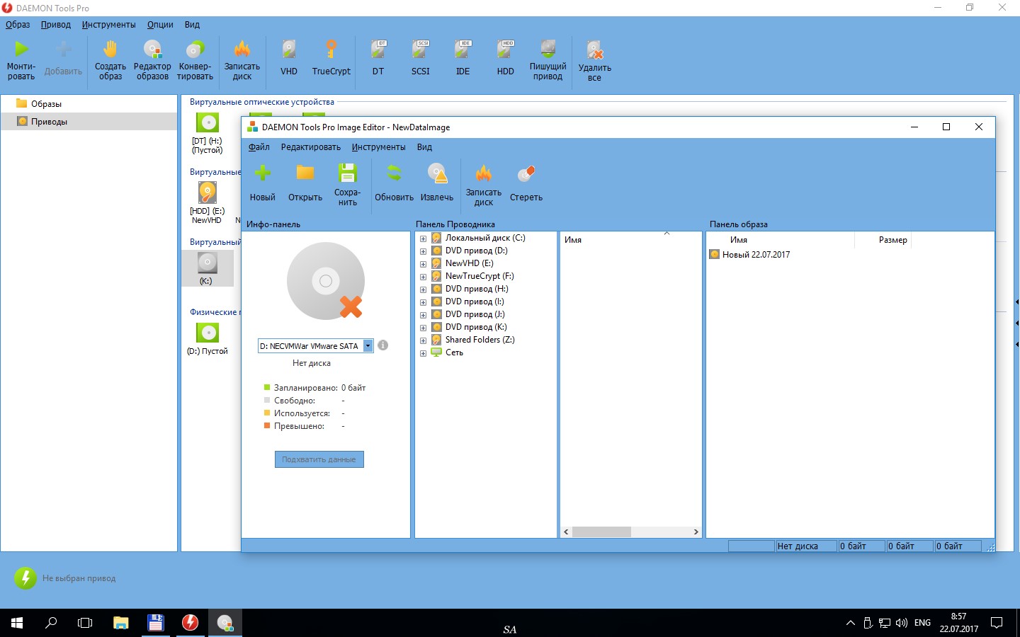Click the horizontal scrollbar left arrow

(x=566, y=532)
